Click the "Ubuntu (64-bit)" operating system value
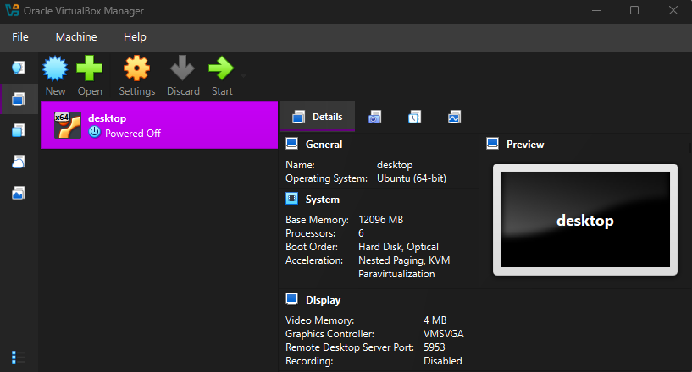The width and height of the screenshot is (692, 372). (x=412, y=178)
